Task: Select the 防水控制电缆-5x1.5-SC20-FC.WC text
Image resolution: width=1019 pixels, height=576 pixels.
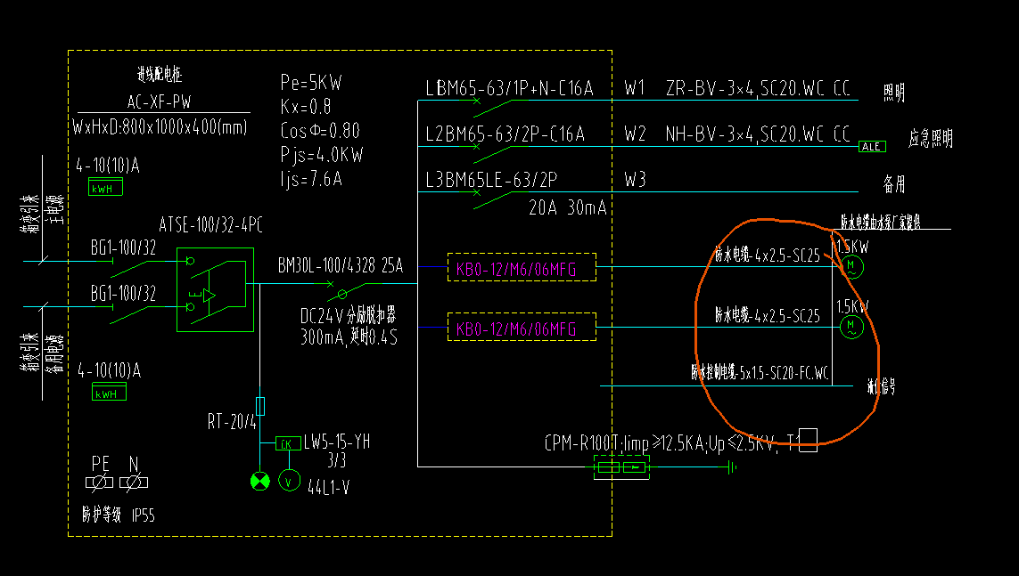Action: pyautogui.click(x=760, y=373)
